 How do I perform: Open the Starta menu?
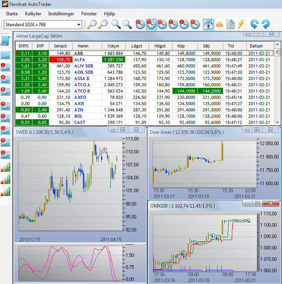[12, 14]
